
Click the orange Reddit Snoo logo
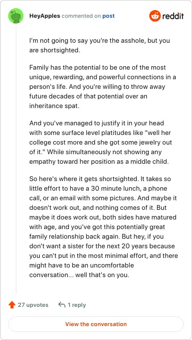[155, 16]
